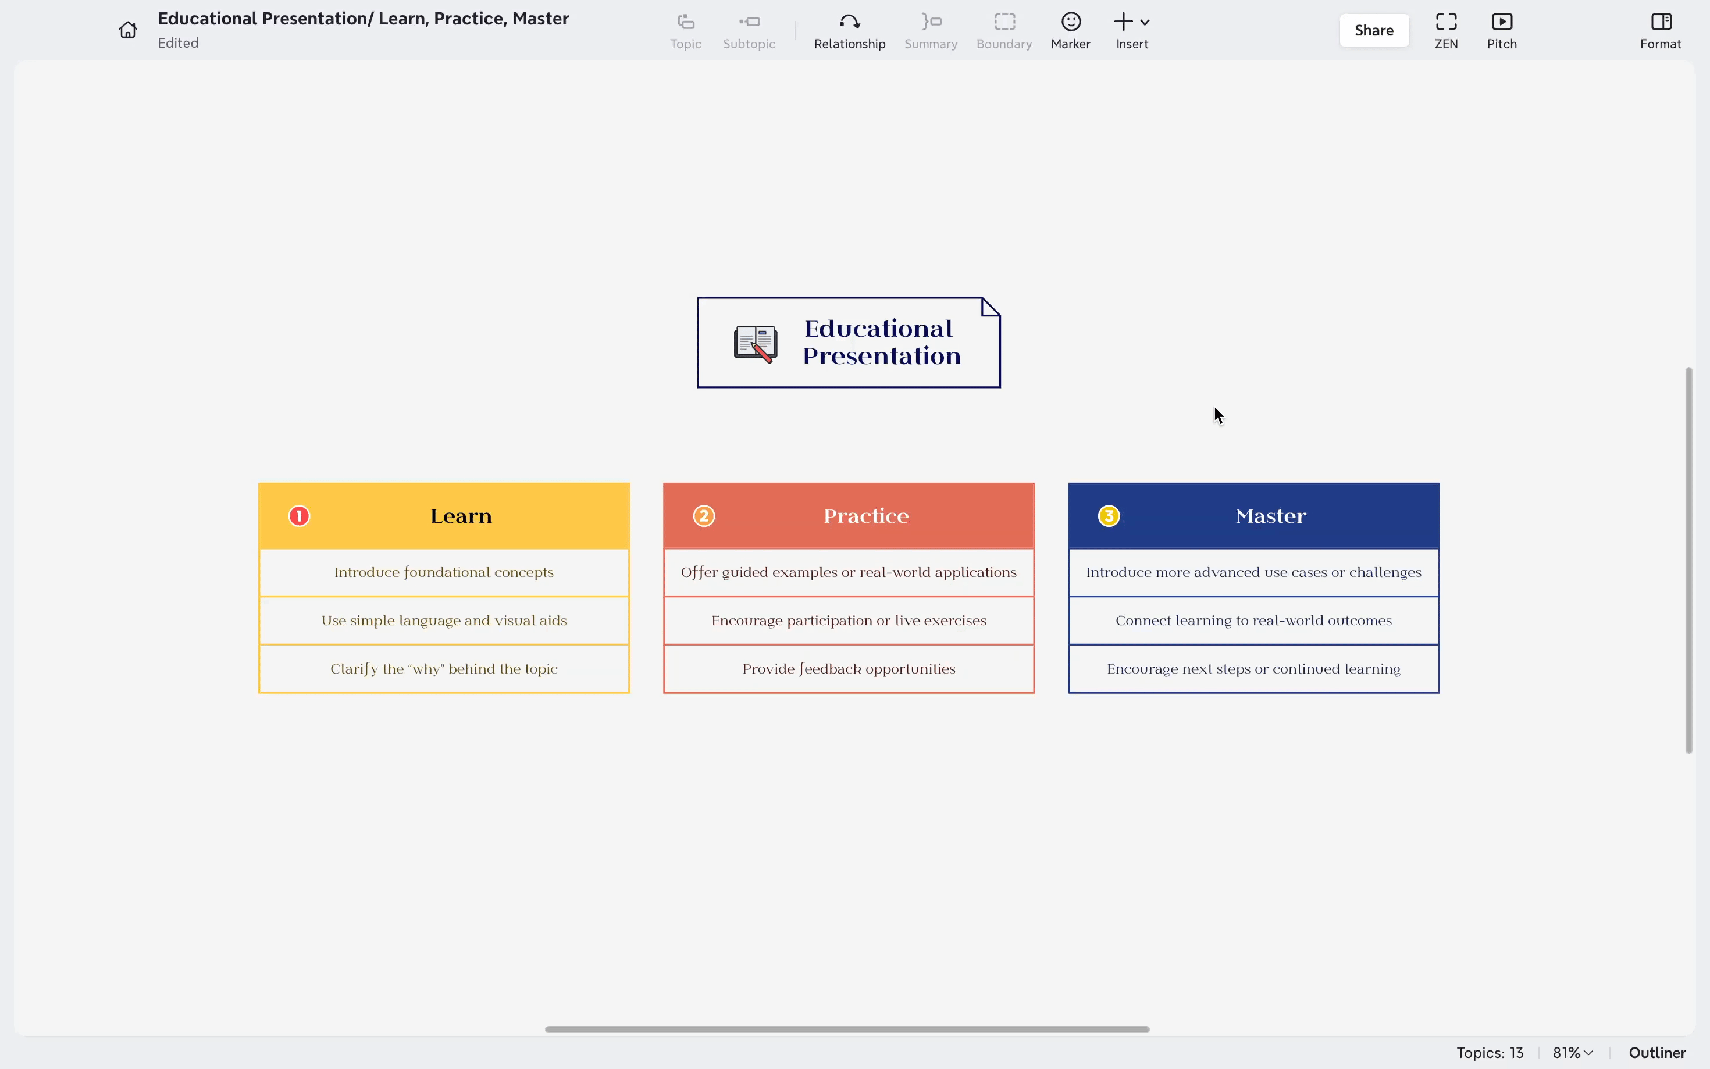Click the number 1 marker on Learn
This screenshot has width=1710, height=1069.
pos(299,516)
